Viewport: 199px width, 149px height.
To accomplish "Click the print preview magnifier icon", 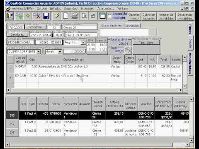I will [84, 16].
